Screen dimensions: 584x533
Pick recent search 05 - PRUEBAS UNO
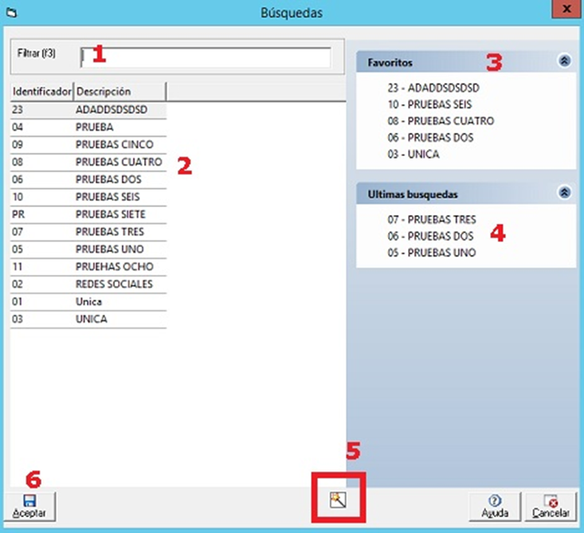(x=432, y=253)
